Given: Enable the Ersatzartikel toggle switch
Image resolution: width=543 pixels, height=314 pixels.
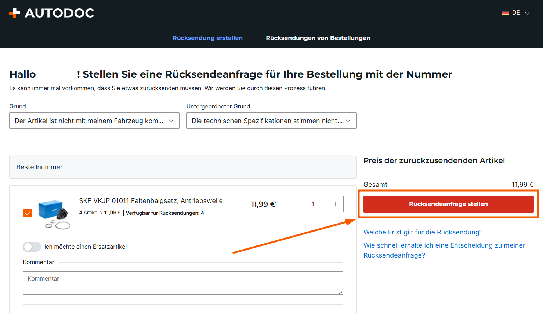Looking at the screenshot, I should (32, 247).
